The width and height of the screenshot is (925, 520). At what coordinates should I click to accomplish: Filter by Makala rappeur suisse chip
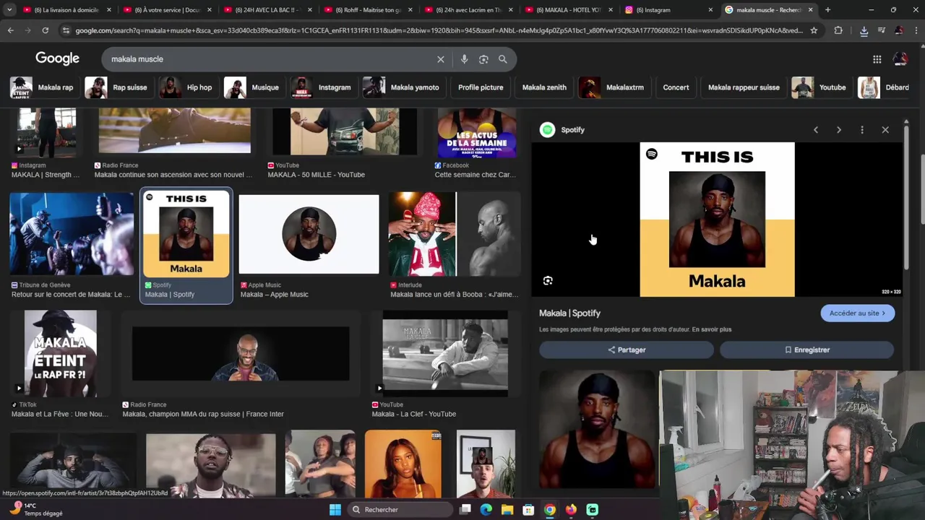click(x=744, y=87)
